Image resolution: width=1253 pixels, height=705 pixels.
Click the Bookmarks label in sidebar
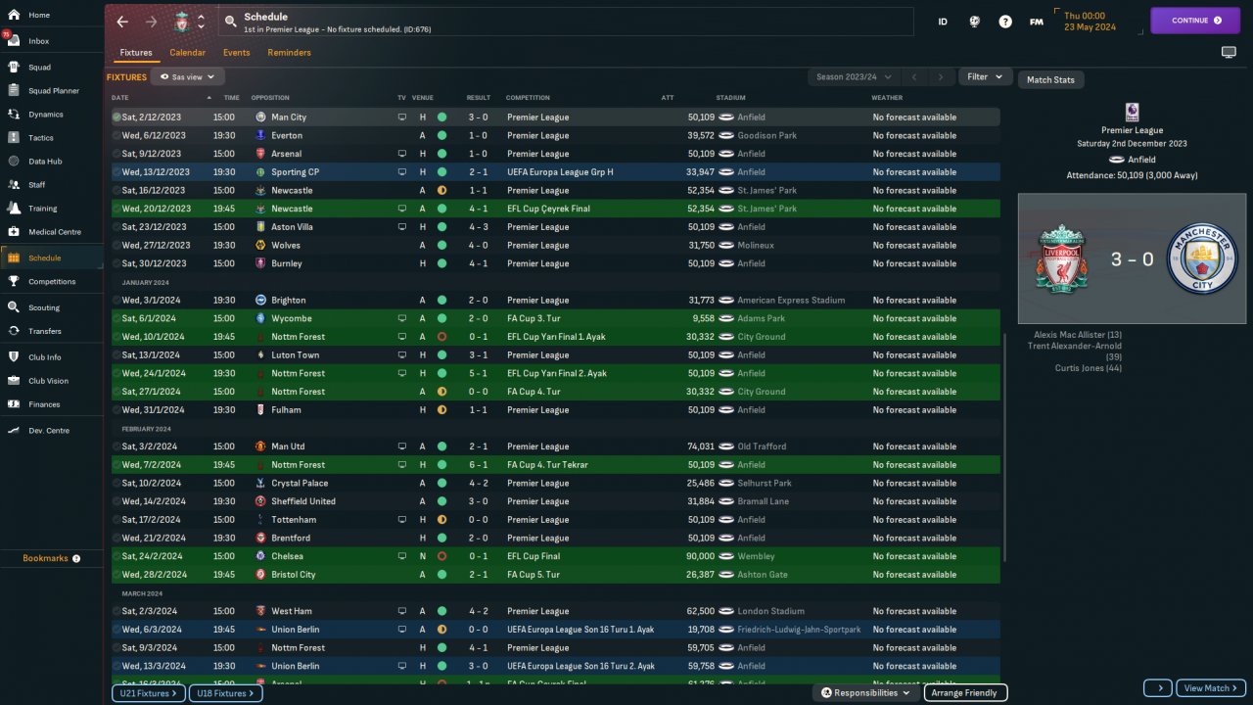45,558
